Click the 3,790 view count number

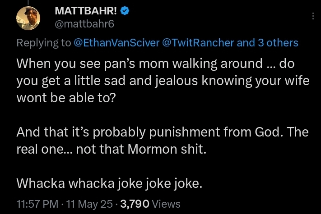pyautogui.click(x=135, y=204)
